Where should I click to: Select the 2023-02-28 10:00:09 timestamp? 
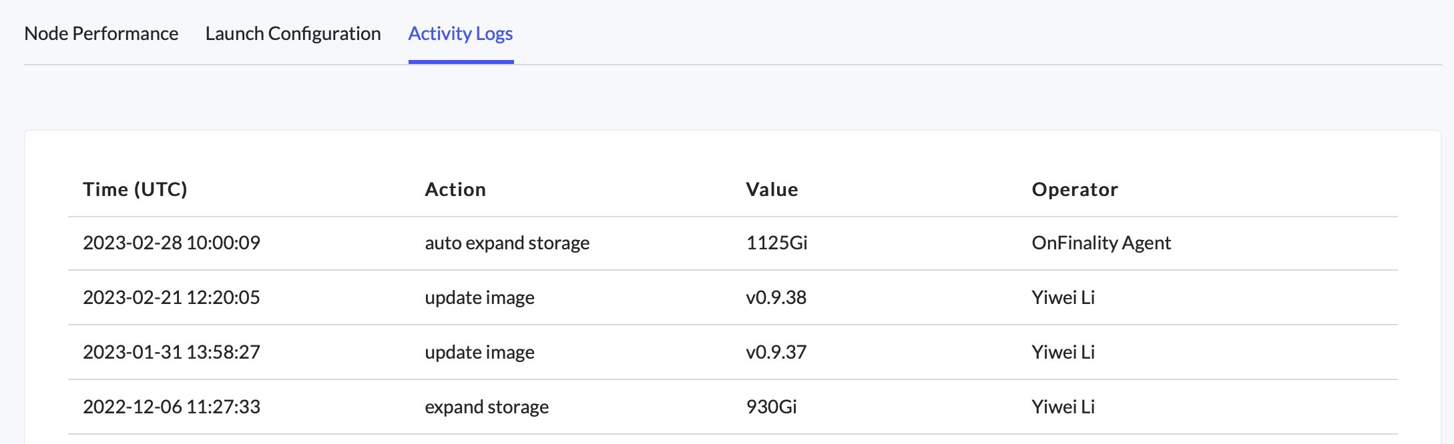point(172,243)
